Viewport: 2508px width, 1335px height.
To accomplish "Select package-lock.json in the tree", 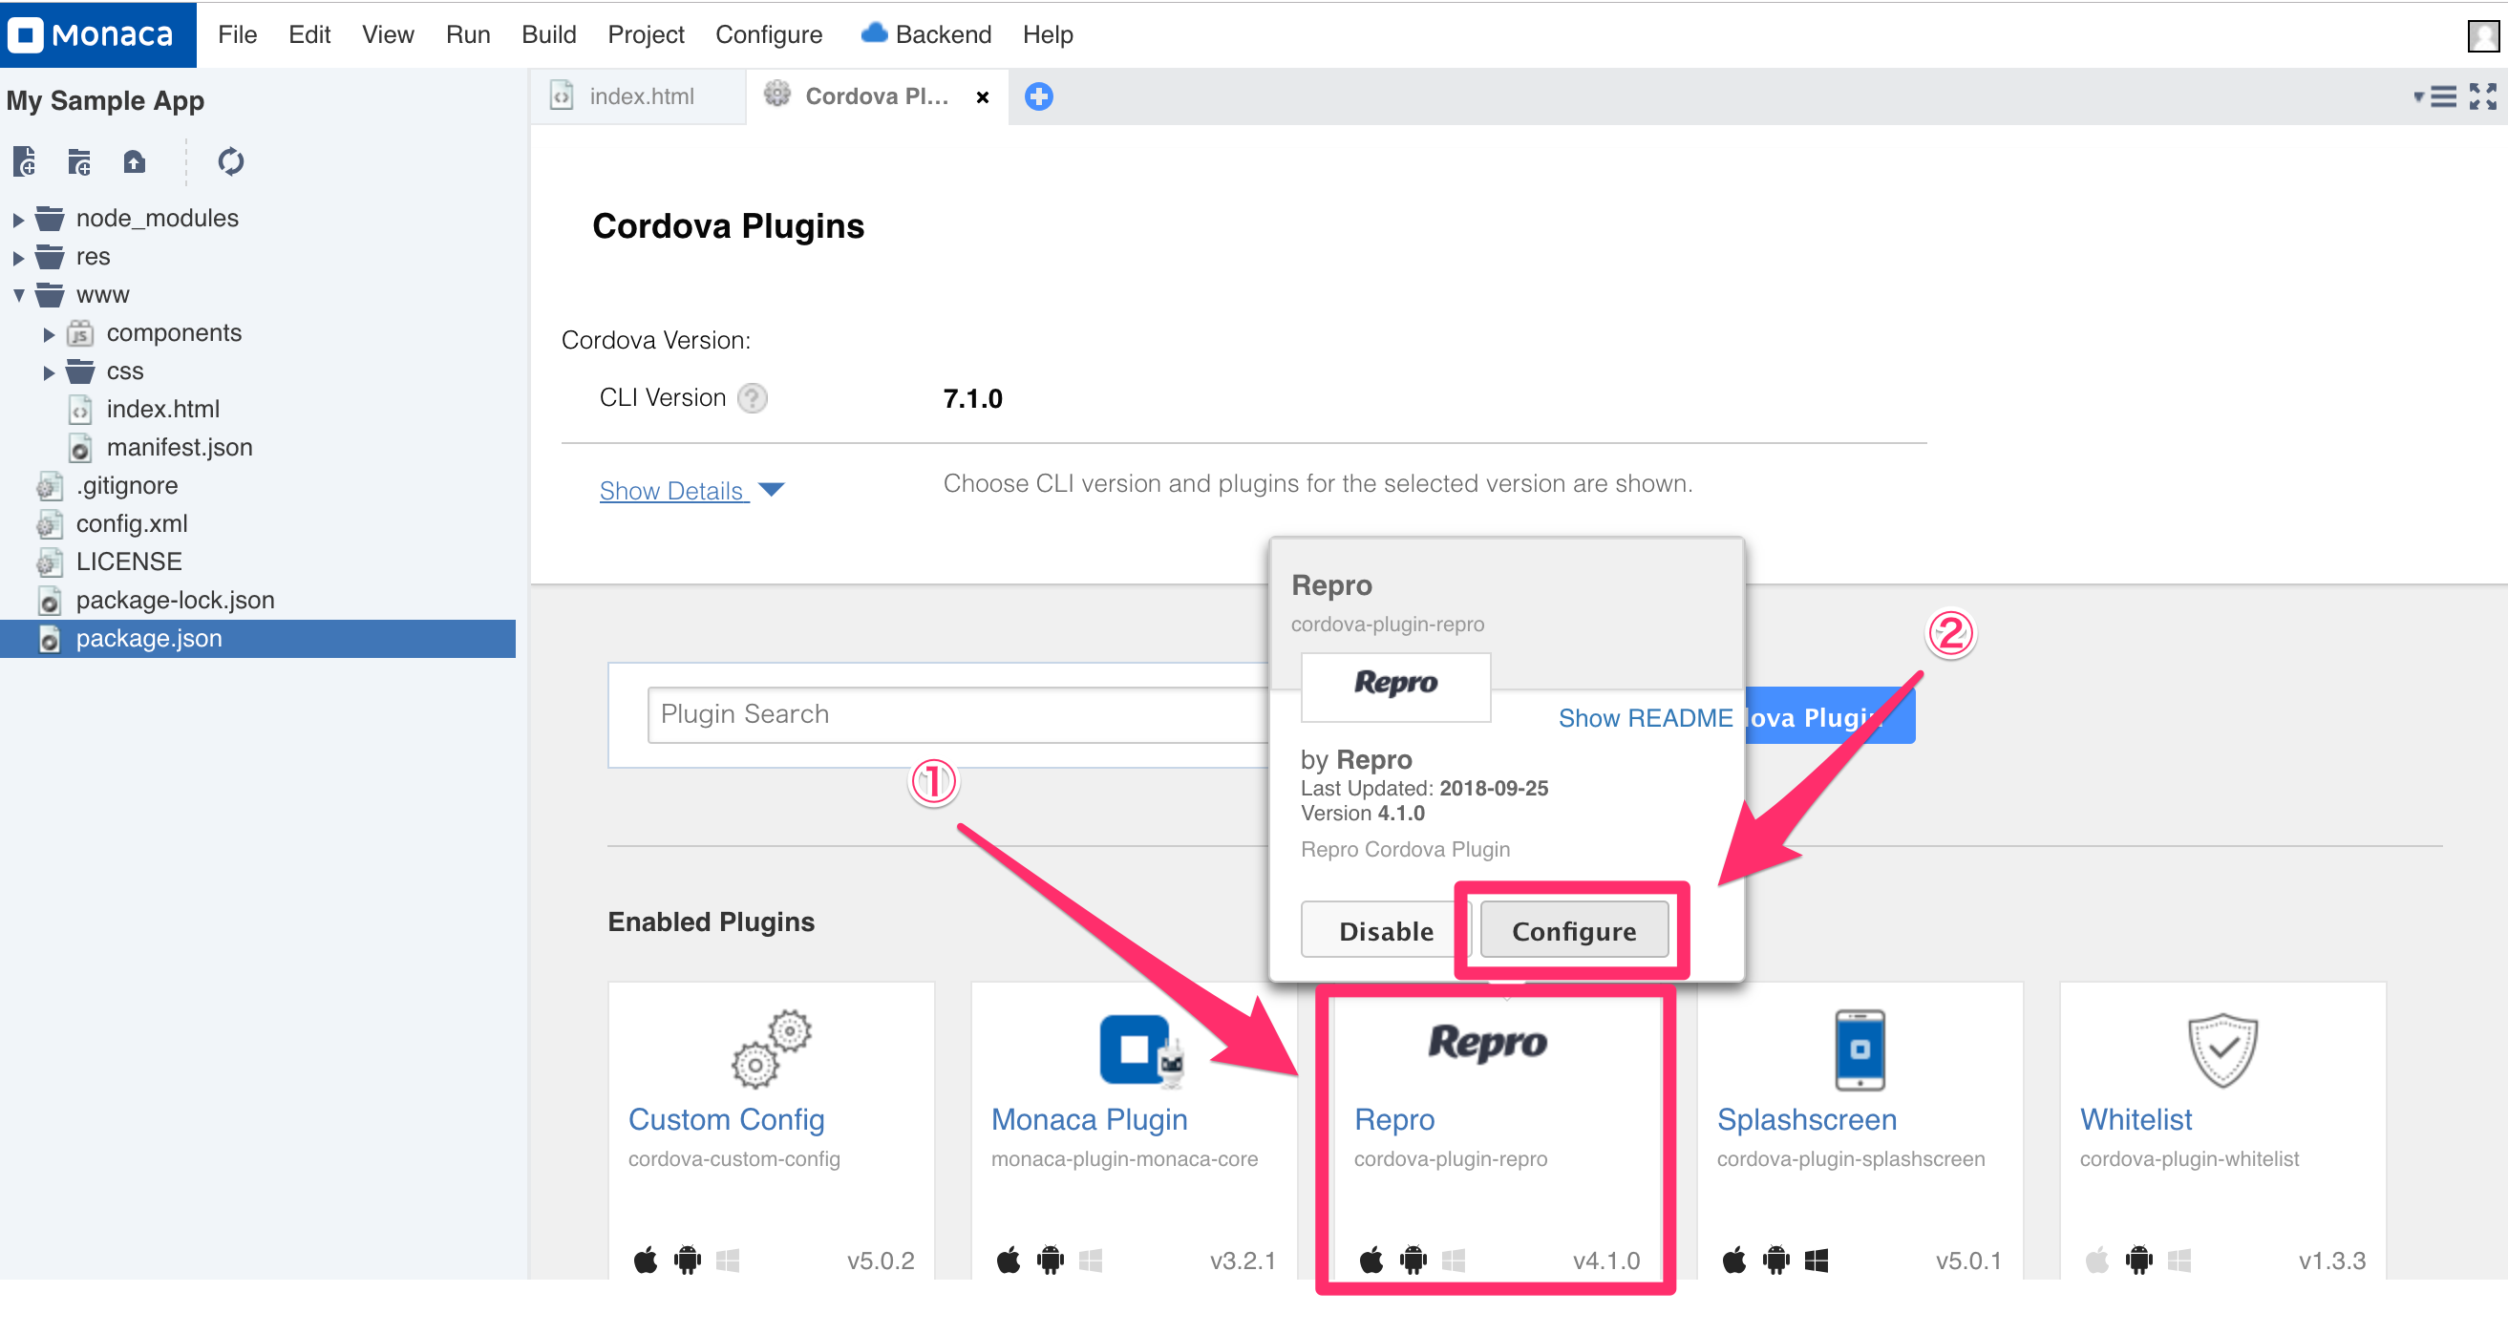I will [175, 600].
